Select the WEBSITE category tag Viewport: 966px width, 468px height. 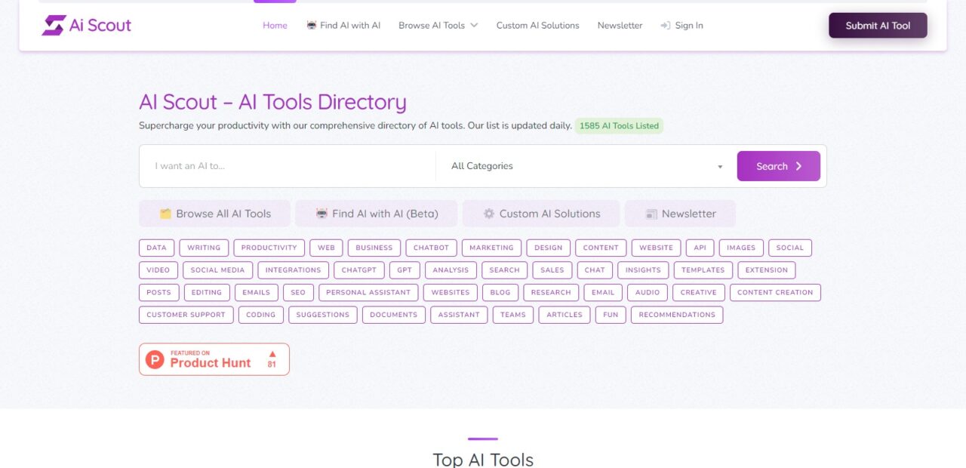tap(657, 248)
